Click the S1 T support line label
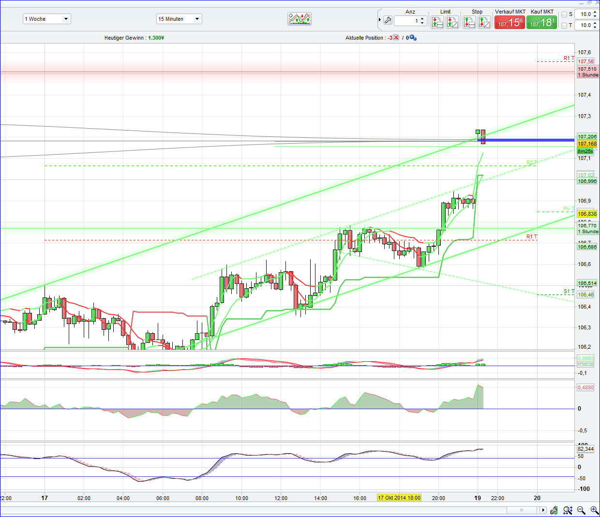The height and width of the screenshot is (517, 600). tap(569, 291)
